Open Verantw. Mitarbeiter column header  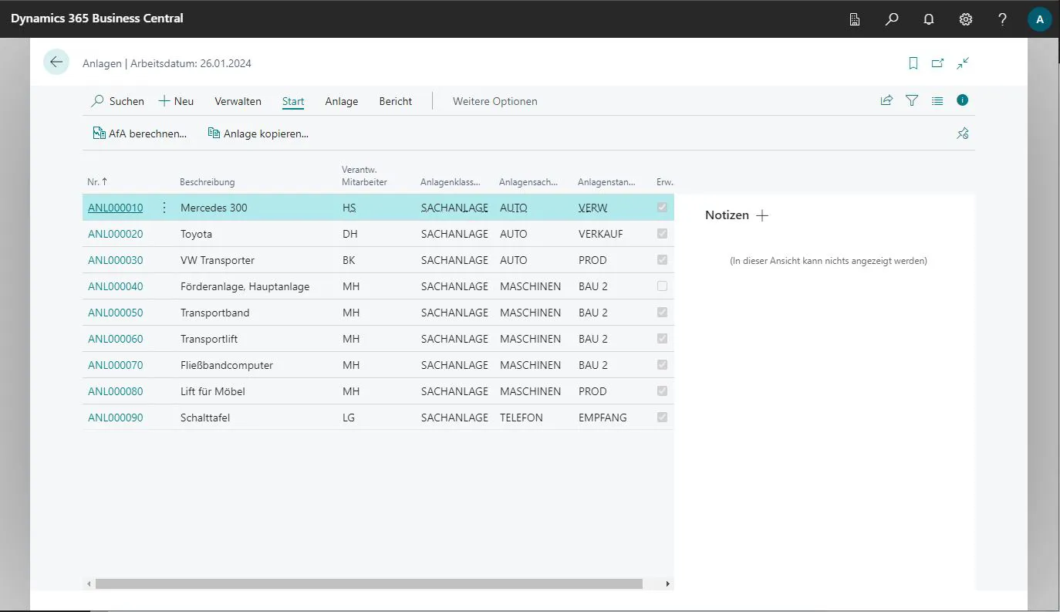pyautogui.click(x=364, y=176)
